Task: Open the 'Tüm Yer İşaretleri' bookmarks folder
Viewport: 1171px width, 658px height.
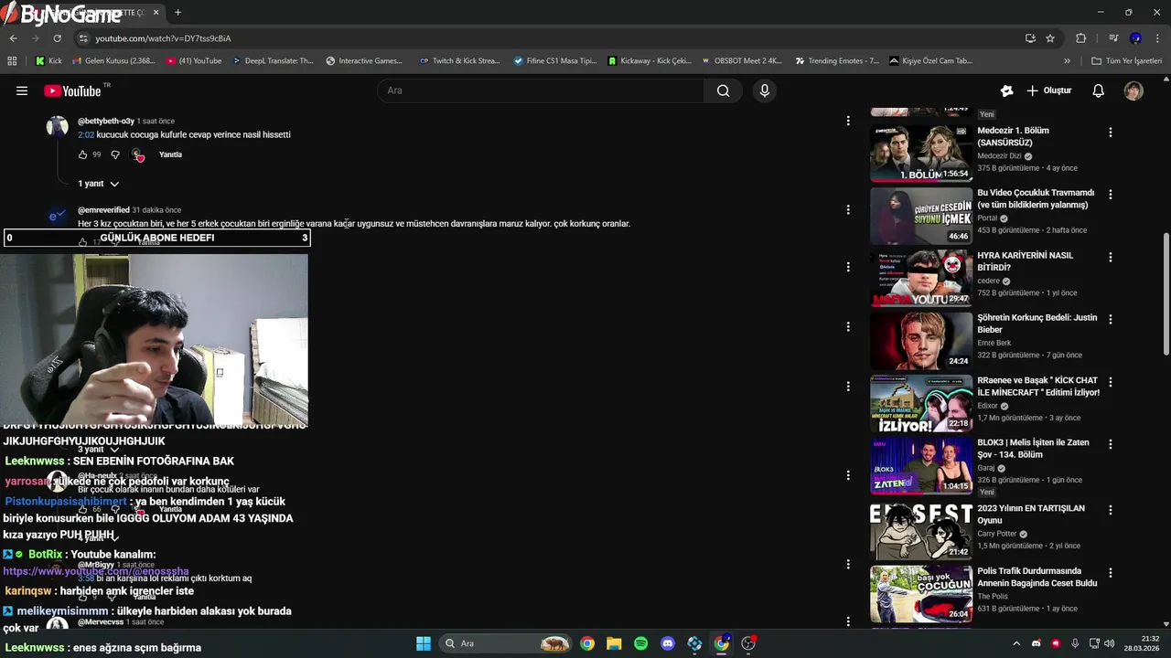Action: pos(1126,61)
